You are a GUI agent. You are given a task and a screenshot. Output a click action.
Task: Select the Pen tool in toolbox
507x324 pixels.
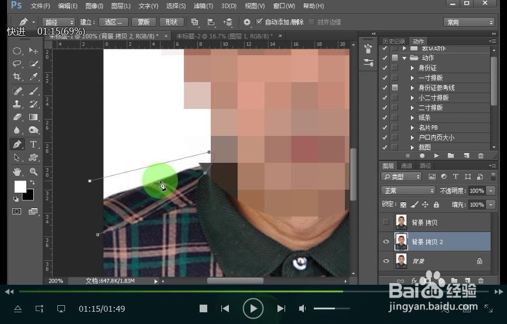[17, 144]
